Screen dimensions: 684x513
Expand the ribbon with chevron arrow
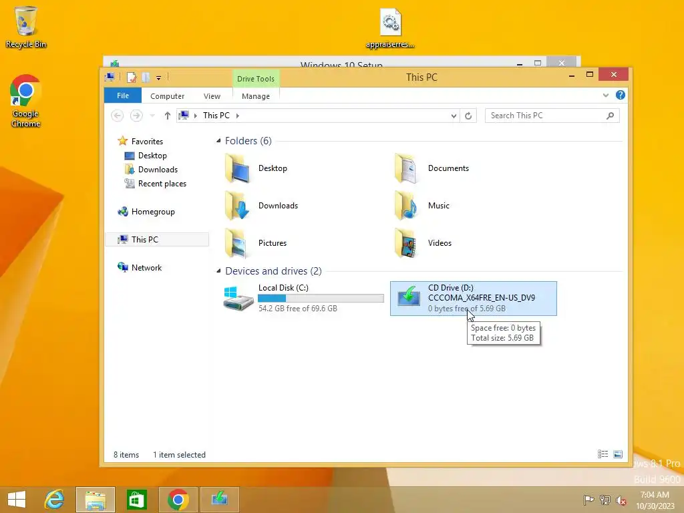point(605,95)
